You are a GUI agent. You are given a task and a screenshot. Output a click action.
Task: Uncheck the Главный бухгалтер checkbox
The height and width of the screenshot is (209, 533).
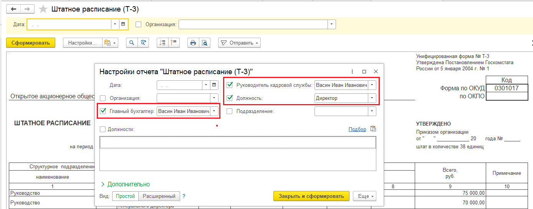[103, 111]
